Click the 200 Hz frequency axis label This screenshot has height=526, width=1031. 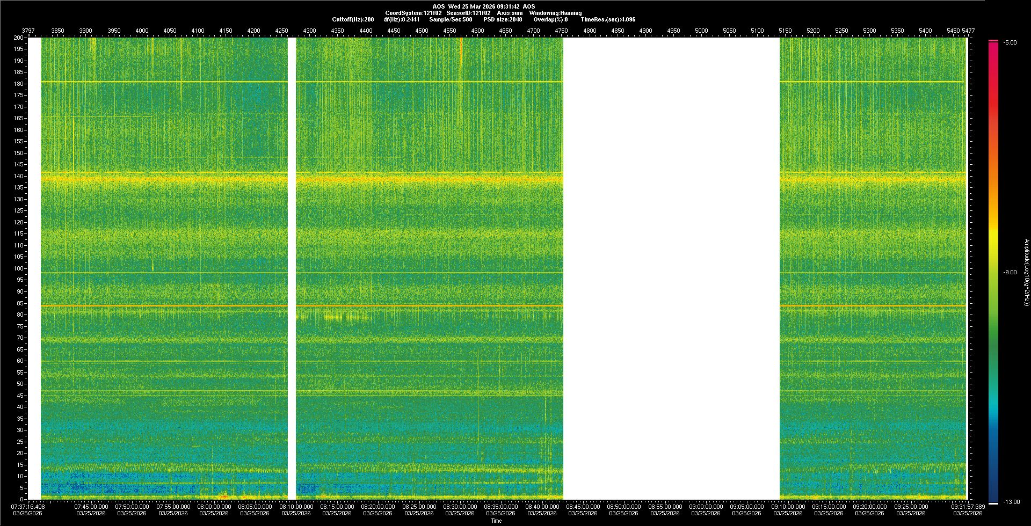[x=19, y=38]
